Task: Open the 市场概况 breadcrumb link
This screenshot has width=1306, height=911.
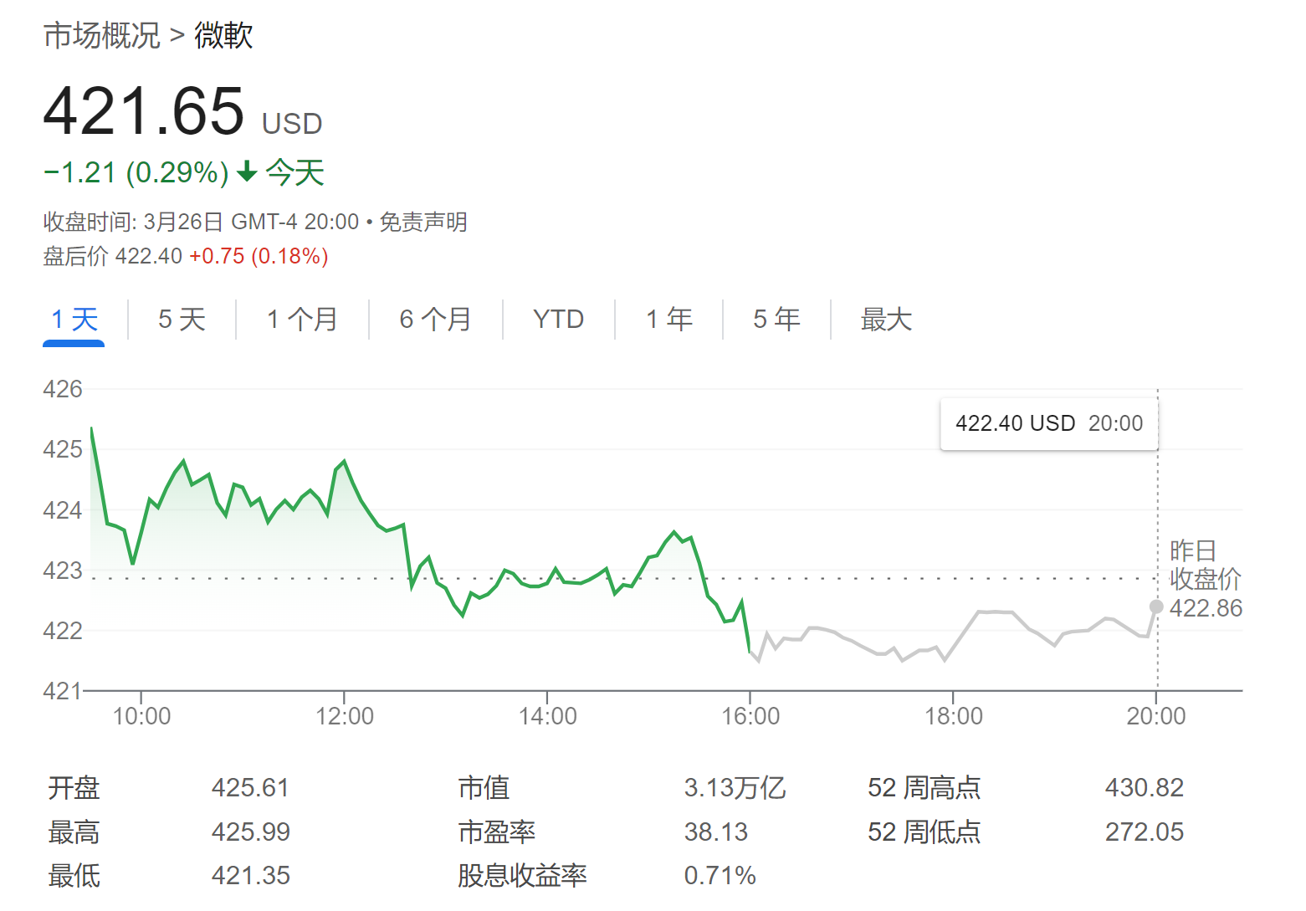Action: coord(101,35)
